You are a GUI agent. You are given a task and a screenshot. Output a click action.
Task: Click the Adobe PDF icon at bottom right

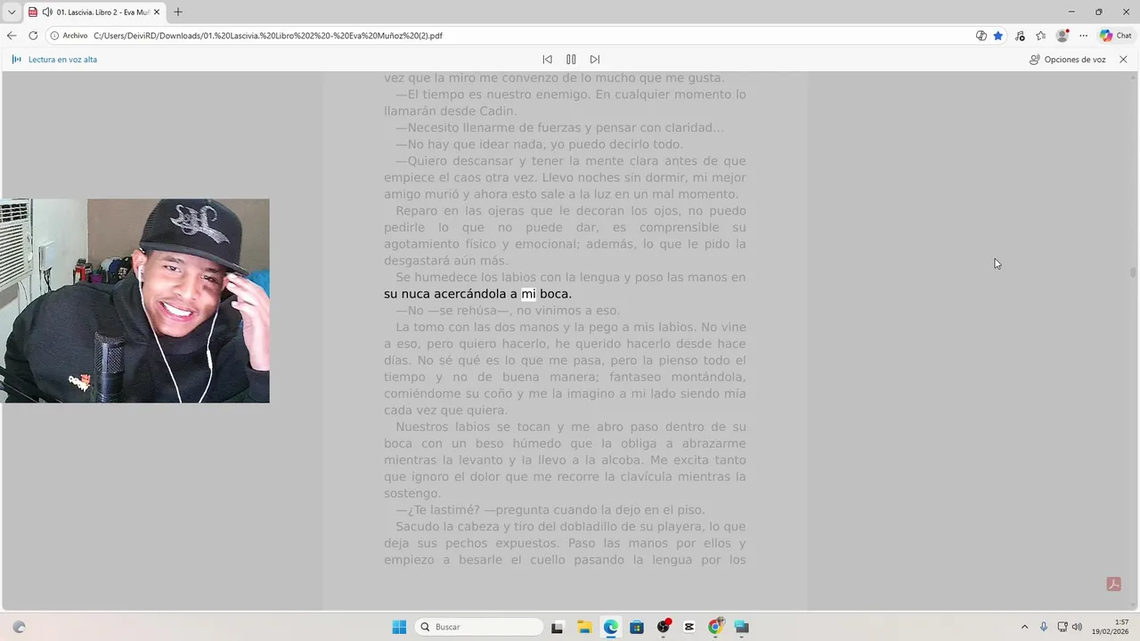(x=1113, y=584)
